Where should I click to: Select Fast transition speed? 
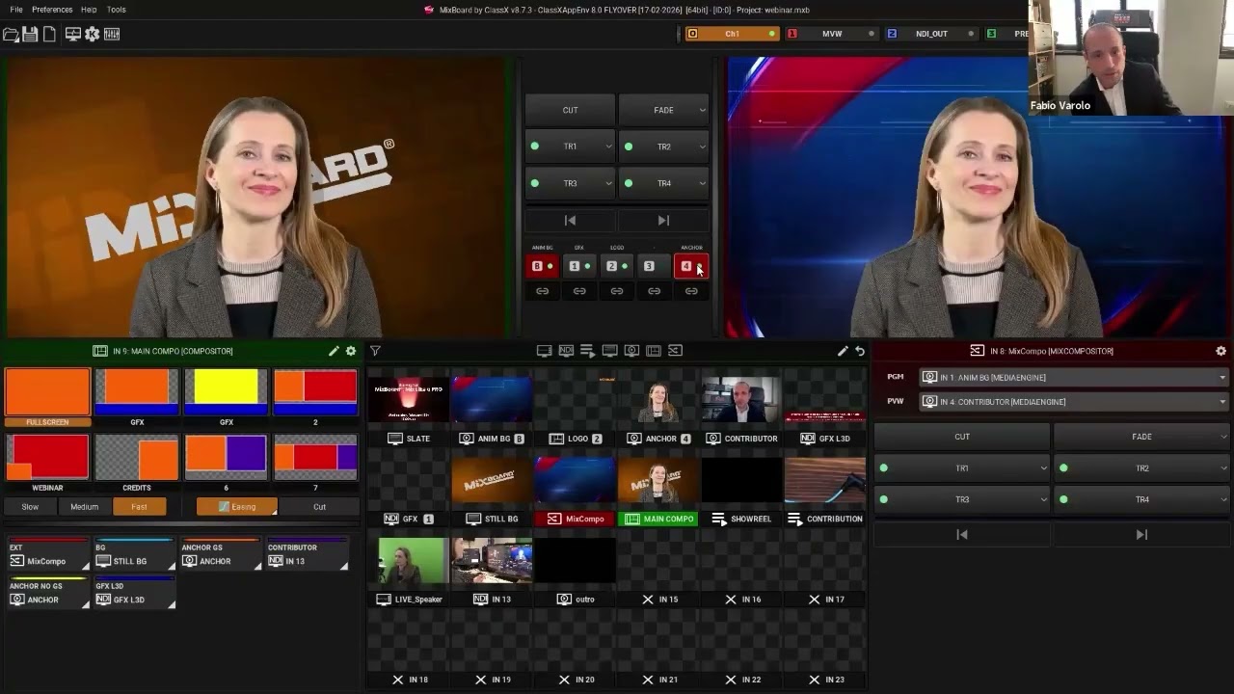coord(140,507)
